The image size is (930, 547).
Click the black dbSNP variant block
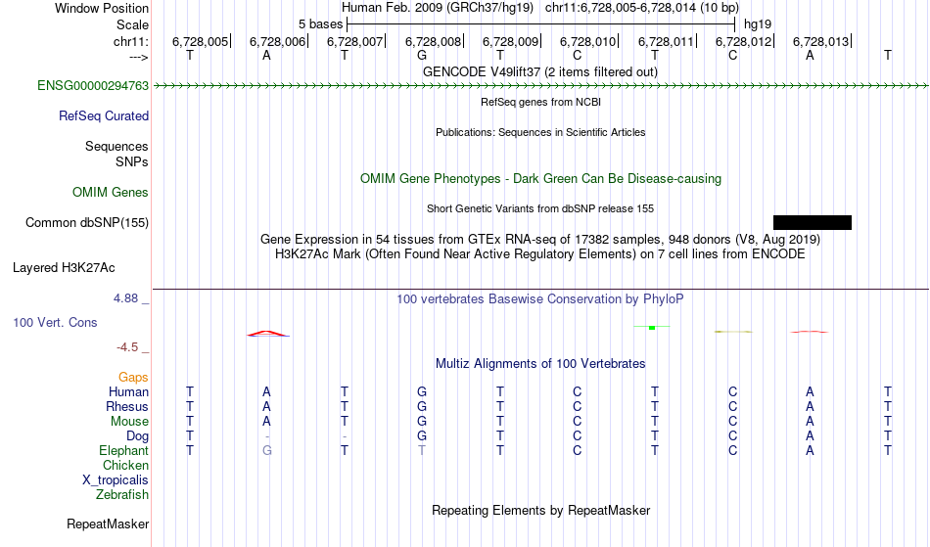(813, 223)
